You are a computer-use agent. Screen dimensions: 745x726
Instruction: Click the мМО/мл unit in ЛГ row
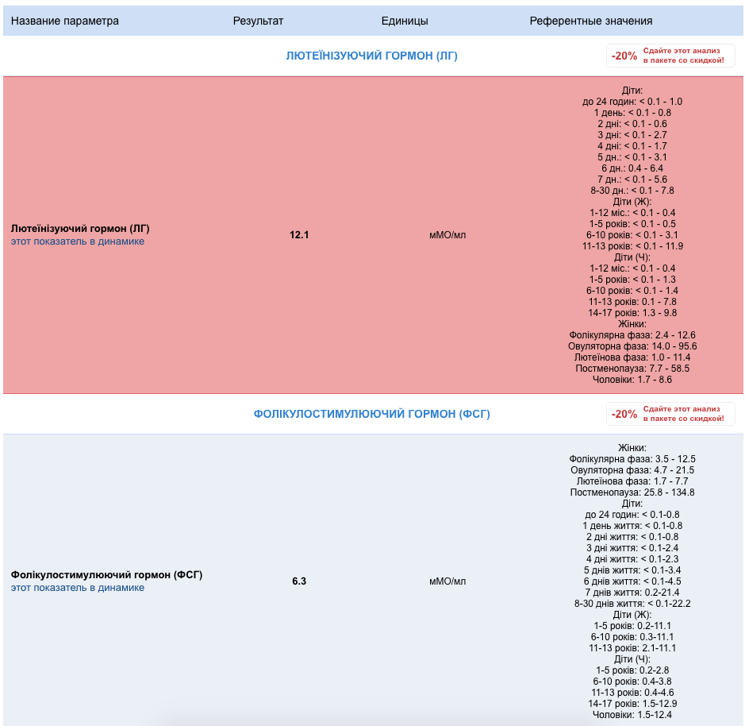[x=447, y=235]
